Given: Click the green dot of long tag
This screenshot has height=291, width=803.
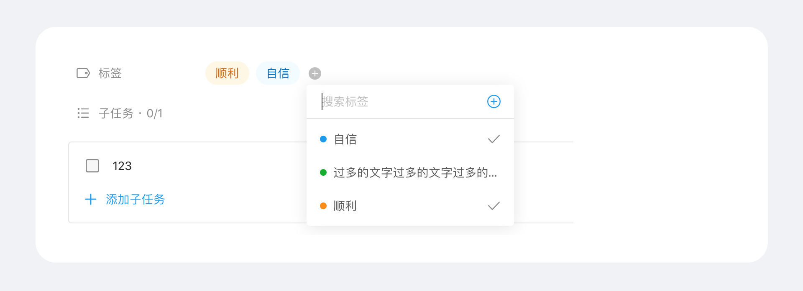Looking at the screenshot, I should click(323, 172).
